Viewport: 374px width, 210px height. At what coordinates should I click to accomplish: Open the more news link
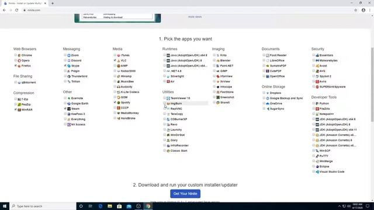pyautogui.click(x=195, y=17)
